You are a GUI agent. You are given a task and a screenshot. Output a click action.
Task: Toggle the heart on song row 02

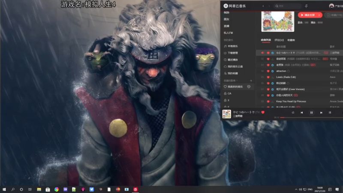pos(268,59)
